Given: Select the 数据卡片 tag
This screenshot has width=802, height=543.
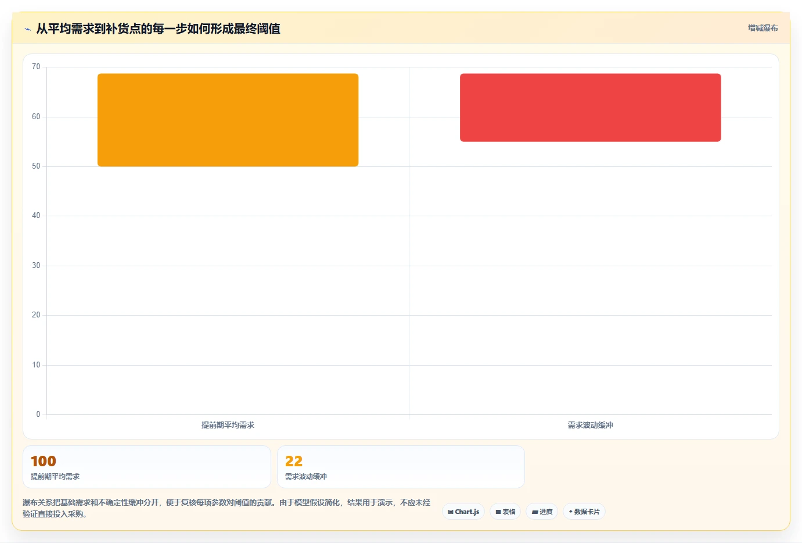Looking at the screenshot, I should point(584,512).
